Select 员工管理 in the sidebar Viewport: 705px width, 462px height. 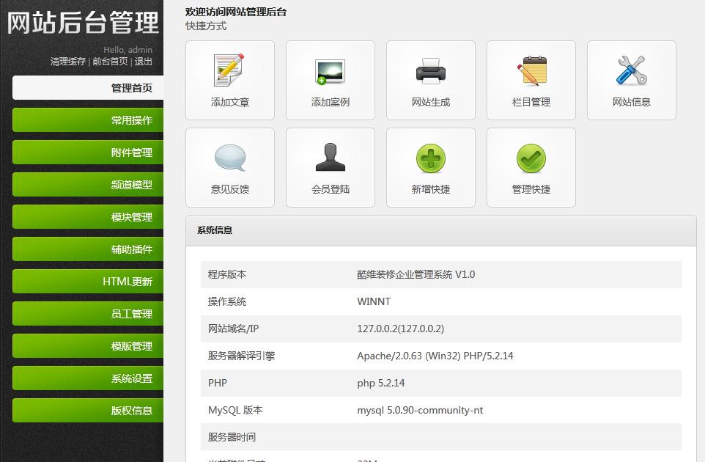pyautogui.click(x=87, y=313)
